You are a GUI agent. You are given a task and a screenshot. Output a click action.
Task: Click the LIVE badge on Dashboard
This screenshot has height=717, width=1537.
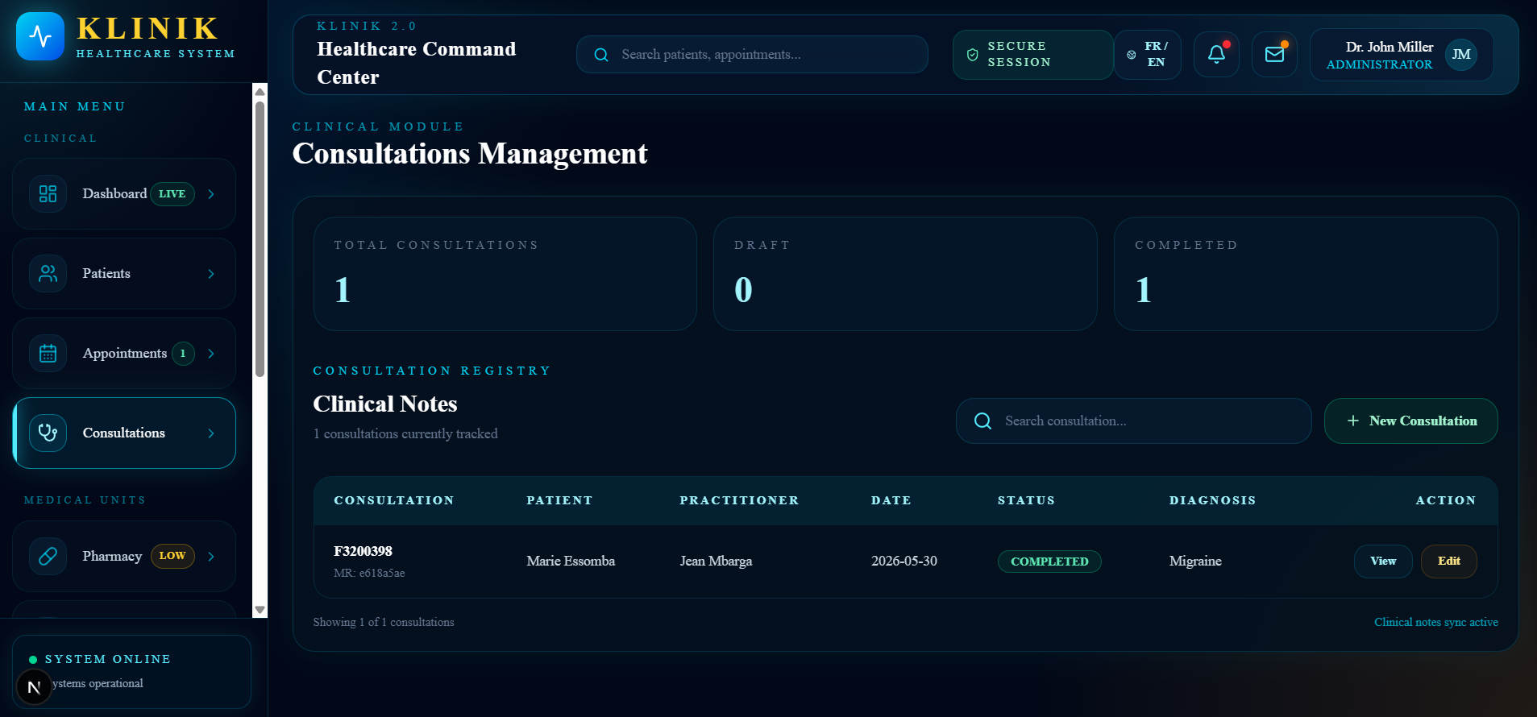172,194
